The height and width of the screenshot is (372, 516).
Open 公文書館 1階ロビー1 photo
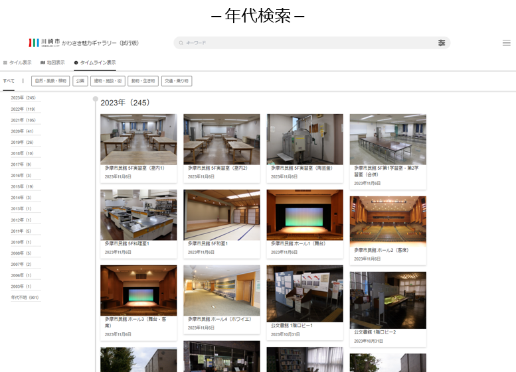click(x=305, y=294)
